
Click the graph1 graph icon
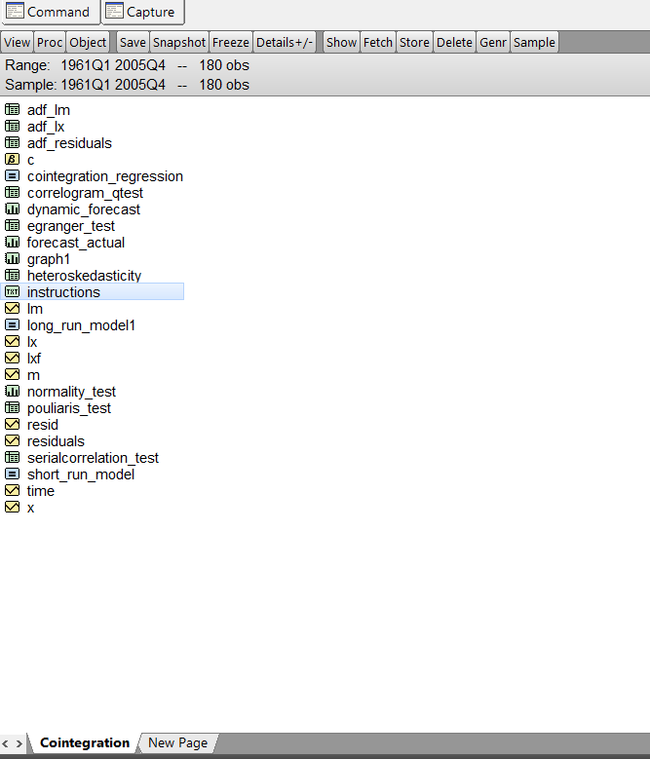[x=12, y=258]
